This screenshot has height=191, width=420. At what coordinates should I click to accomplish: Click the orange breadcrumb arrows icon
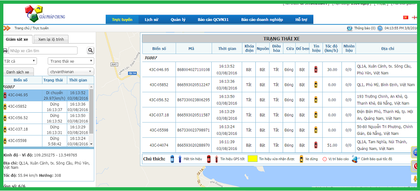[x=7, y=28]
